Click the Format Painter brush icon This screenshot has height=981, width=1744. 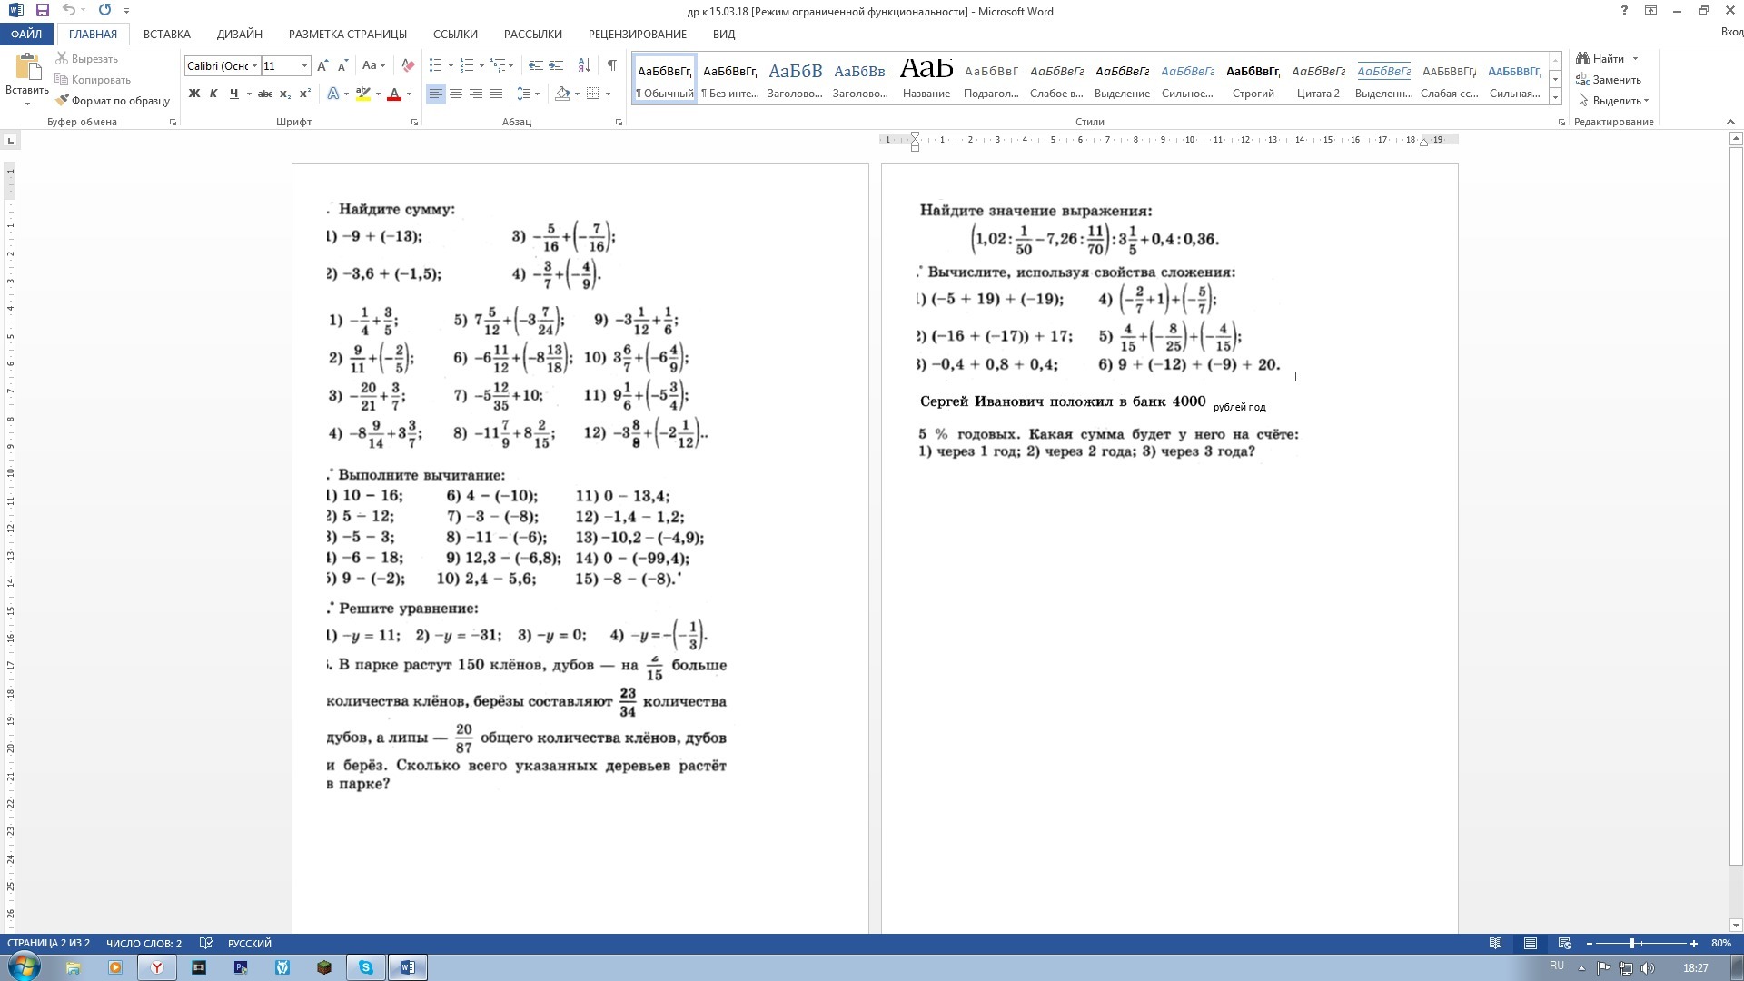coord(63,101)
